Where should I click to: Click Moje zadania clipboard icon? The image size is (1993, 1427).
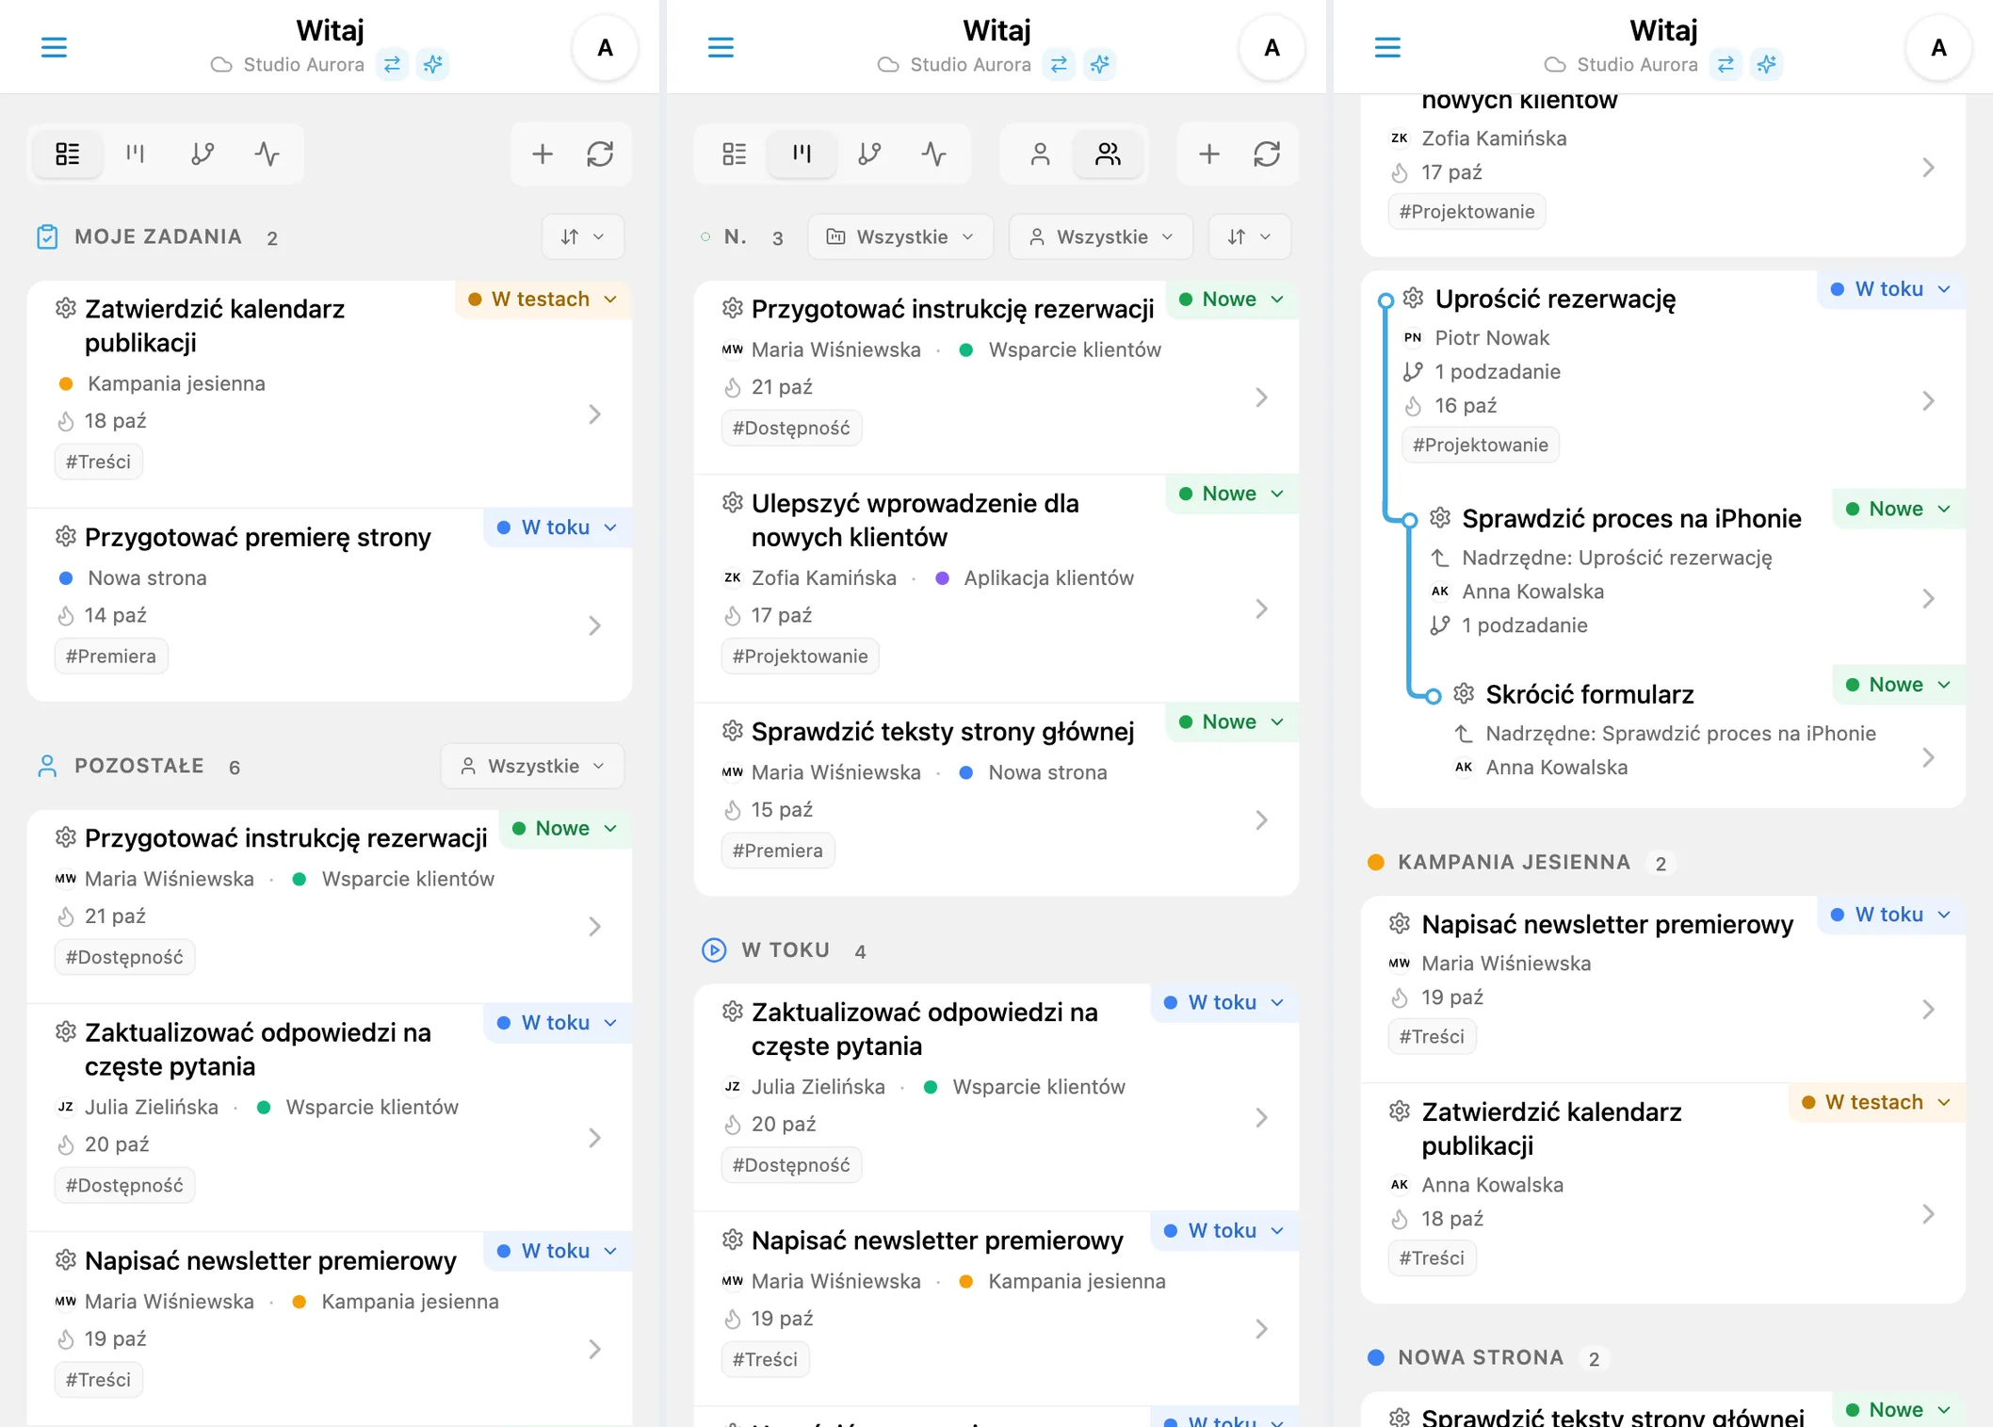tap(47, 236)
